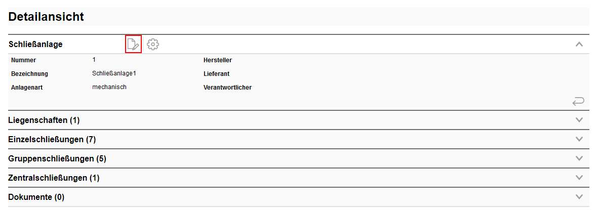Open the gear settings icon beside Schließanlage

point(153,45)
